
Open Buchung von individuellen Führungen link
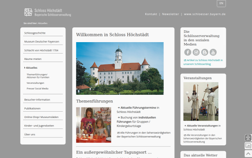click(136, 122)
